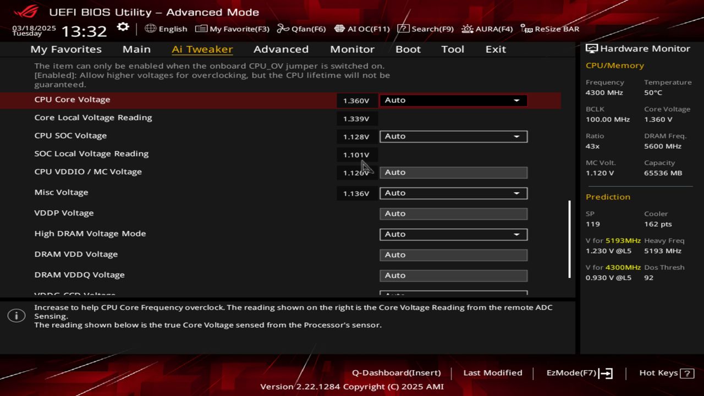Switch to Boot tab

coord(408,49)
